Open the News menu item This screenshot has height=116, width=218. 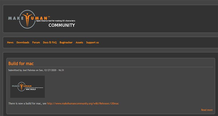coord(10,42)
